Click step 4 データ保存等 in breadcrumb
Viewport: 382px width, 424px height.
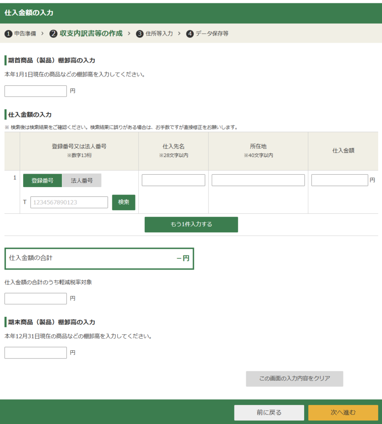point(207,34)
